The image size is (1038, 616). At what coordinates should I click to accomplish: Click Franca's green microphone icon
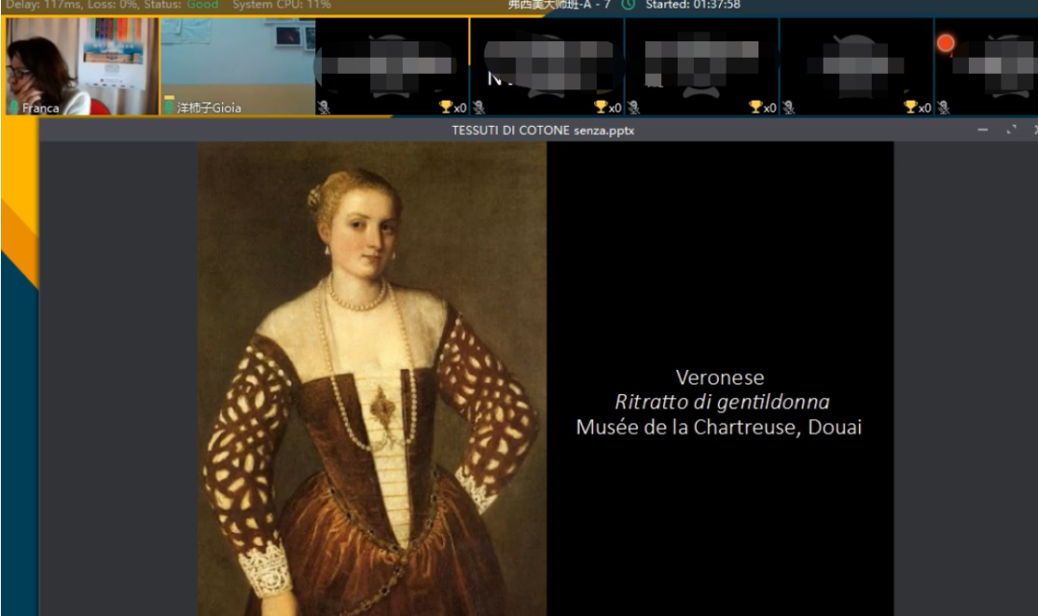coord(13,108)
